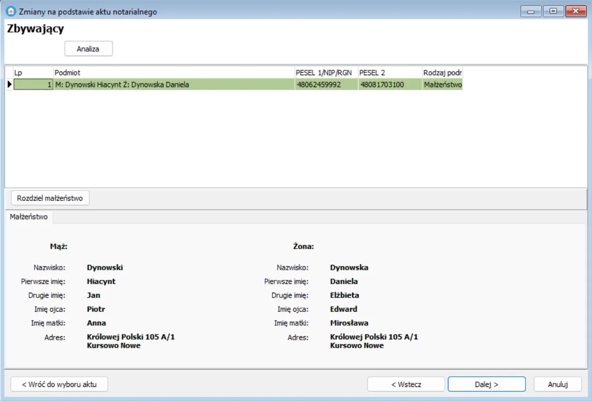Viewport: 592px width, 401px height.
Task: Maximize the dialog window
Action: [x=553, y=11]
